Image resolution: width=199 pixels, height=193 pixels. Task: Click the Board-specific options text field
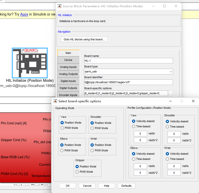point(126,93)
